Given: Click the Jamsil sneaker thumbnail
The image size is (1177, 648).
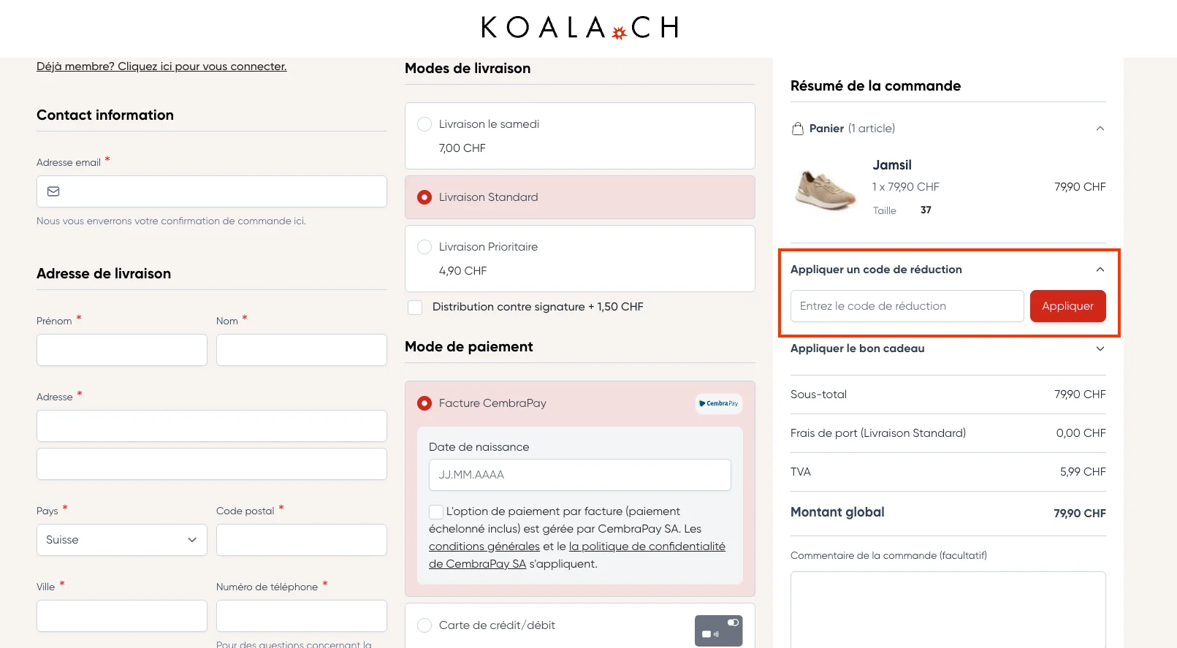Looking at the screenshot, I should pos(825,188).
